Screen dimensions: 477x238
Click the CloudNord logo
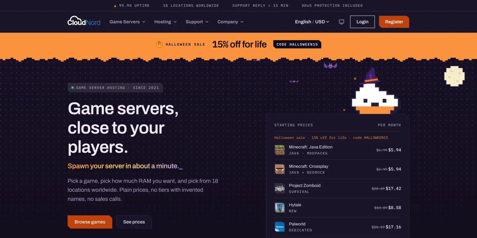click(x=84, y=21)
